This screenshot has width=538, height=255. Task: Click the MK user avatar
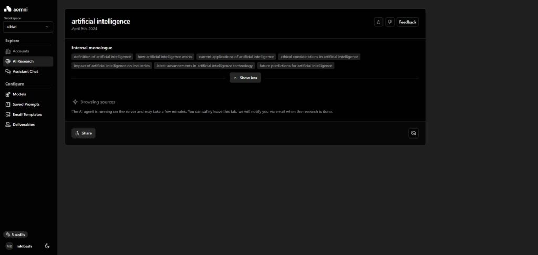[x=9, y=246]
